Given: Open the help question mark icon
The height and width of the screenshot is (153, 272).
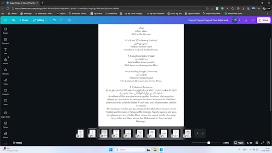Looking at the screenshot, I should click(268, 143).
